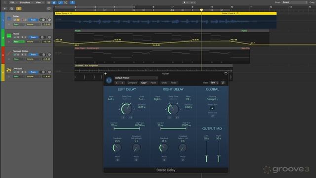The height and width of the screenshot is (178, 316).
Task: Toggle Left Delay Feedback Phase button
Action: pyautogui.click(x=118, y=160)
